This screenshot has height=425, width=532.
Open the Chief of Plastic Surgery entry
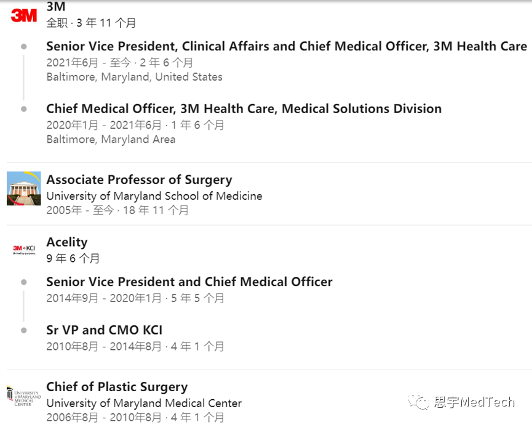click(117, 387)
